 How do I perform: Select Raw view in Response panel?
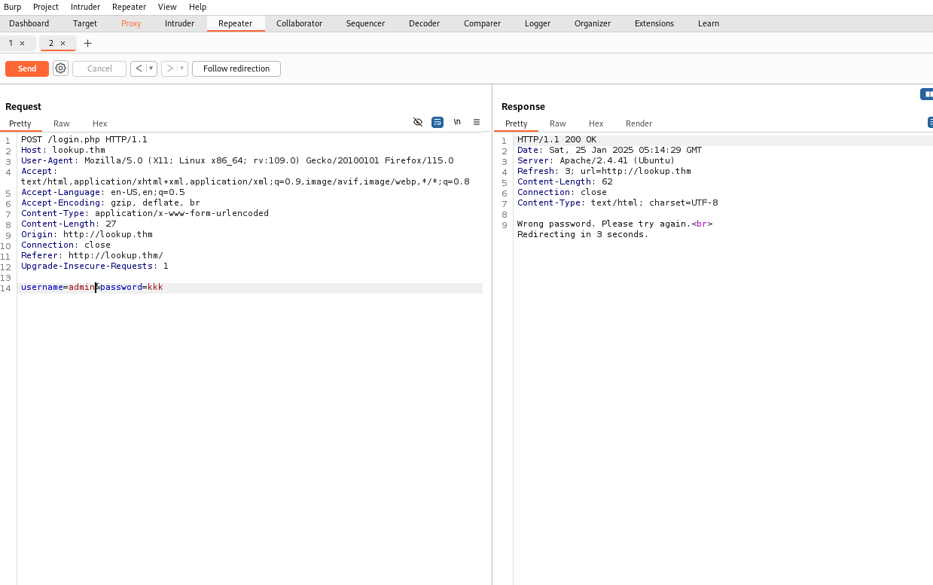tap(558, 123)
